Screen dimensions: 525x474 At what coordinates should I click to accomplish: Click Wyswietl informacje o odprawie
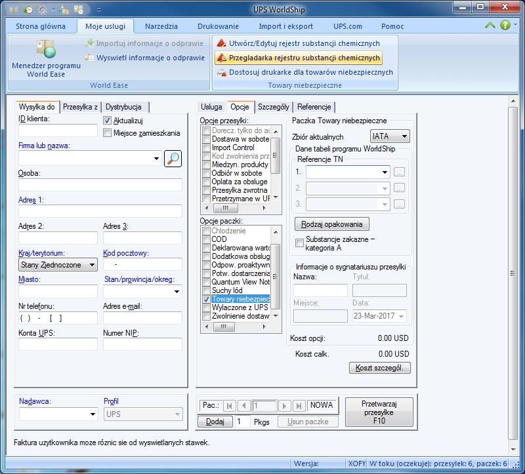(144, 58)
